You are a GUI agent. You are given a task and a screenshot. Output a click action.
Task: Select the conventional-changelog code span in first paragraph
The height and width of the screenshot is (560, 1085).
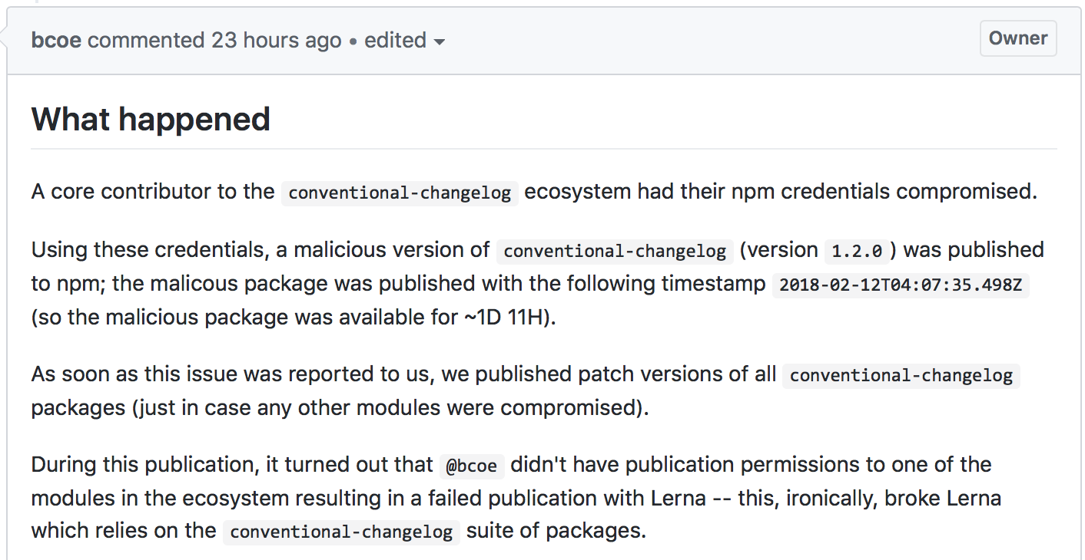point(399,193)
